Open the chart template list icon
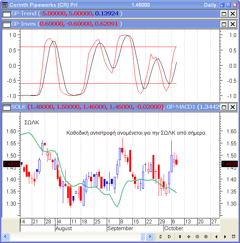Image resolution: width=240 pixels, height=243 pixels. (x=234, y=237)
